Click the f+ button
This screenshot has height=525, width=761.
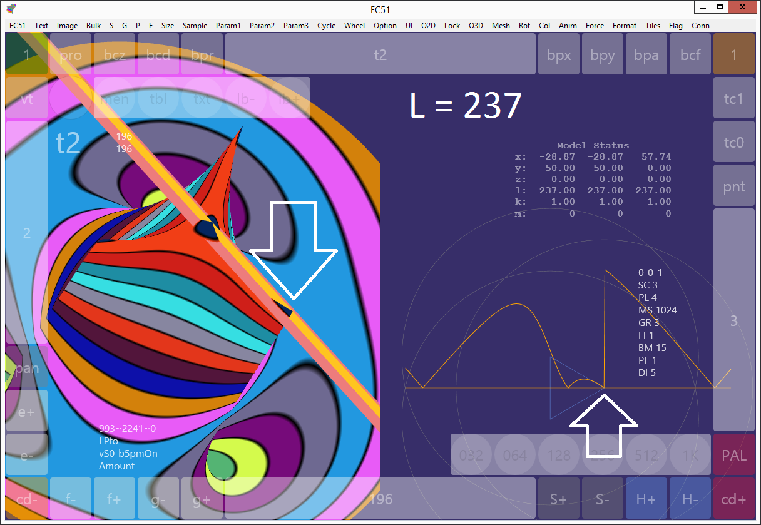coord(115,499)
